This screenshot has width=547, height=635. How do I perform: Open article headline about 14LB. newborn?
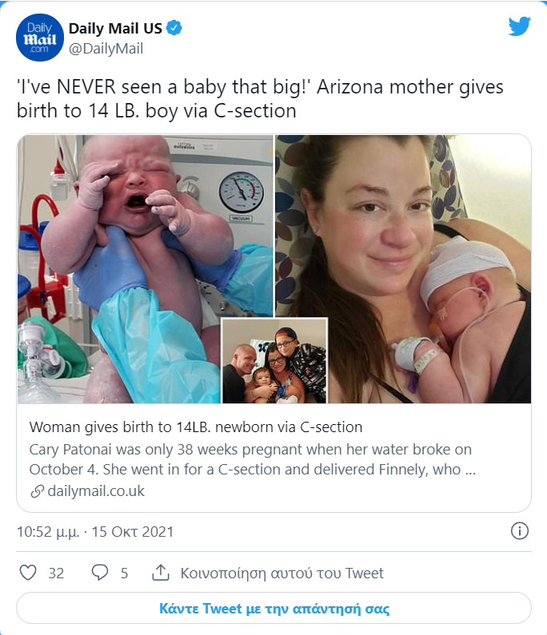pyautogui.click(x=195, y=427)
